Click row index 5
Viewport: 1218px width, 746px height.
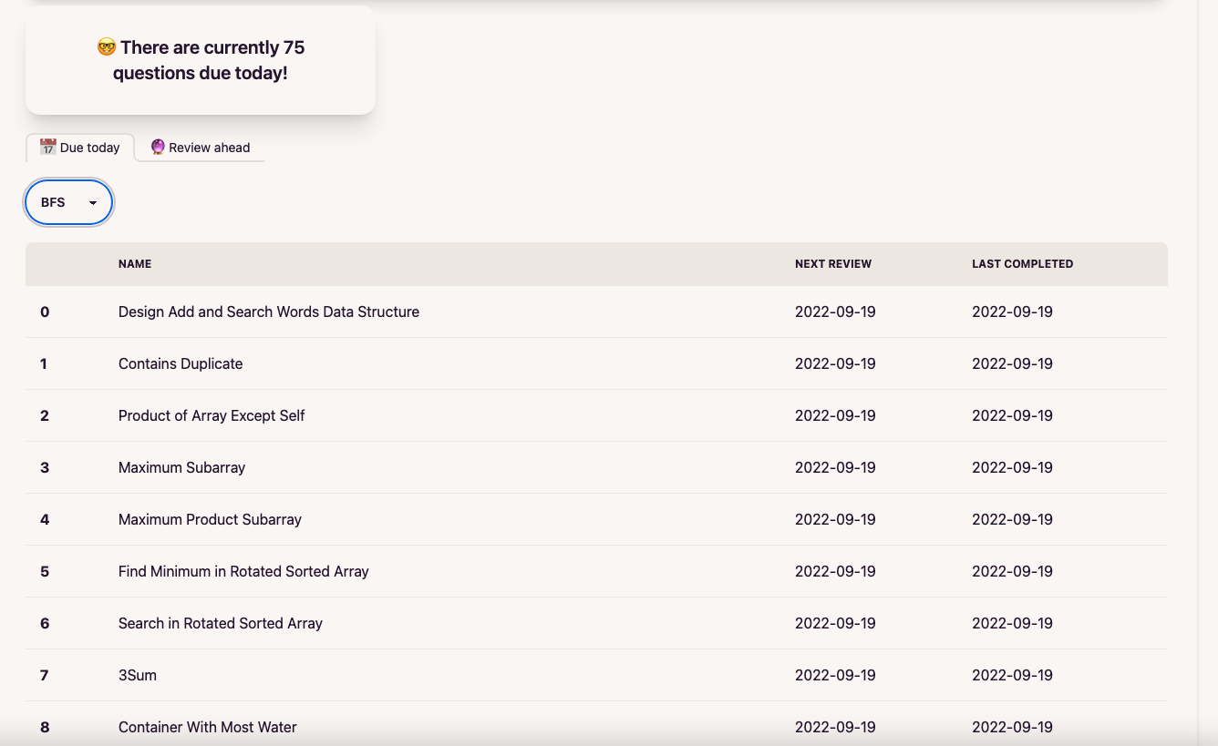tap(45, 571)
